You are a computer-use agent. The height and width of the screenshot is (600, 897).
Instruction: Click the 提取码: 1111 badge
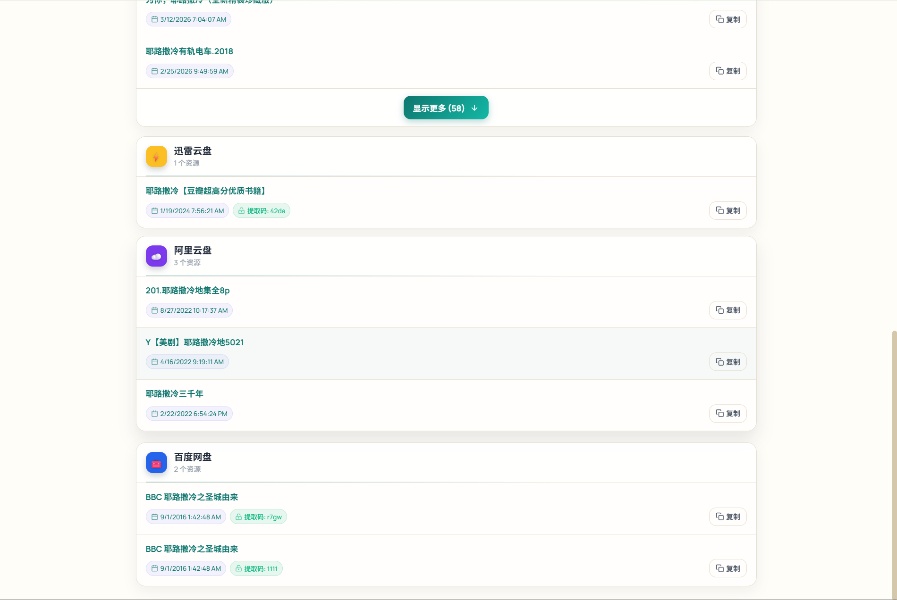pos(256,569)
